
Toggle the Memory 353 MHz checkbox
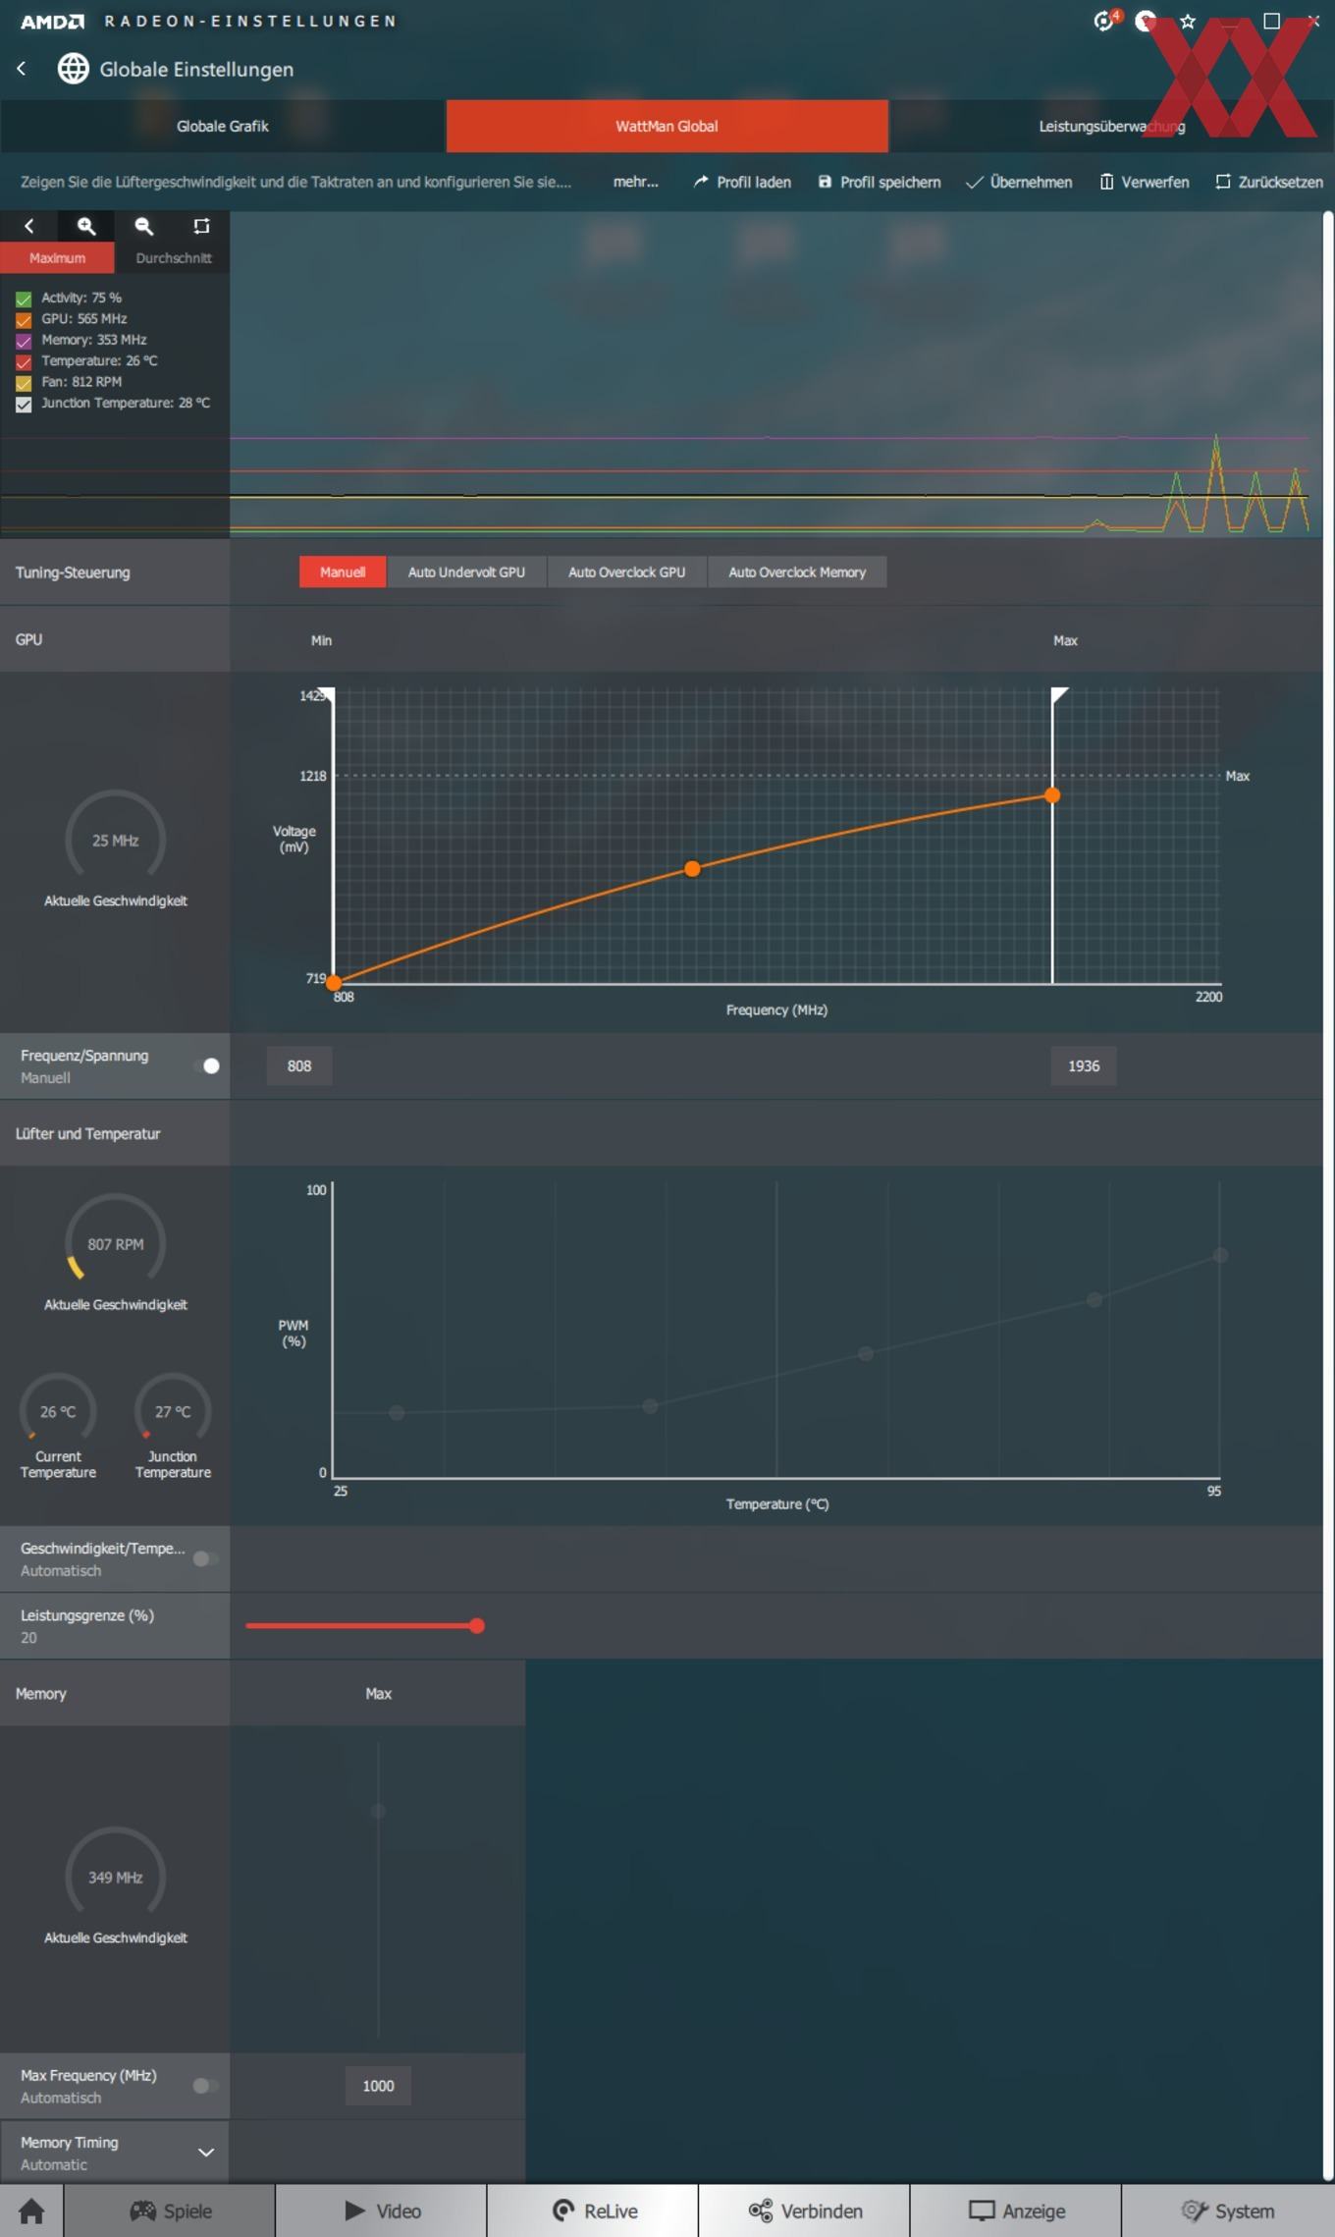(x=24, y=341)
